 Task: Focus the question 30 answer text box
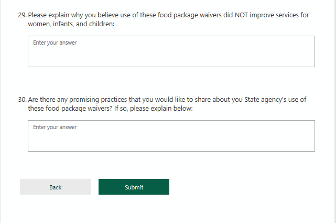[171, 140]
